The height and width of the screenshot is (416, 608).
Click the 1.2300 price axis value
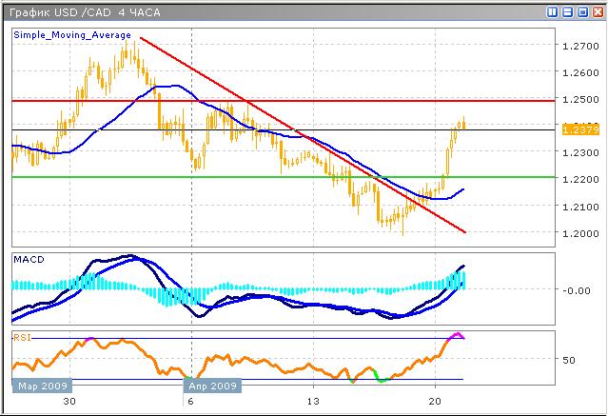[x=580, y=153]
